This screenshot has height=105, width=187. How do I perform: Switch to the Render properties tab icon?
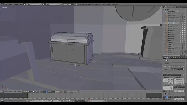coord(167,58)
